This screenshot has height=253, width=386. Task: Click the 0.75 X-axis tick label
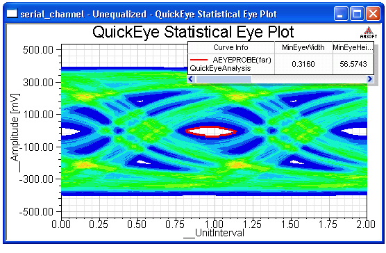click(x=175, y=225)
